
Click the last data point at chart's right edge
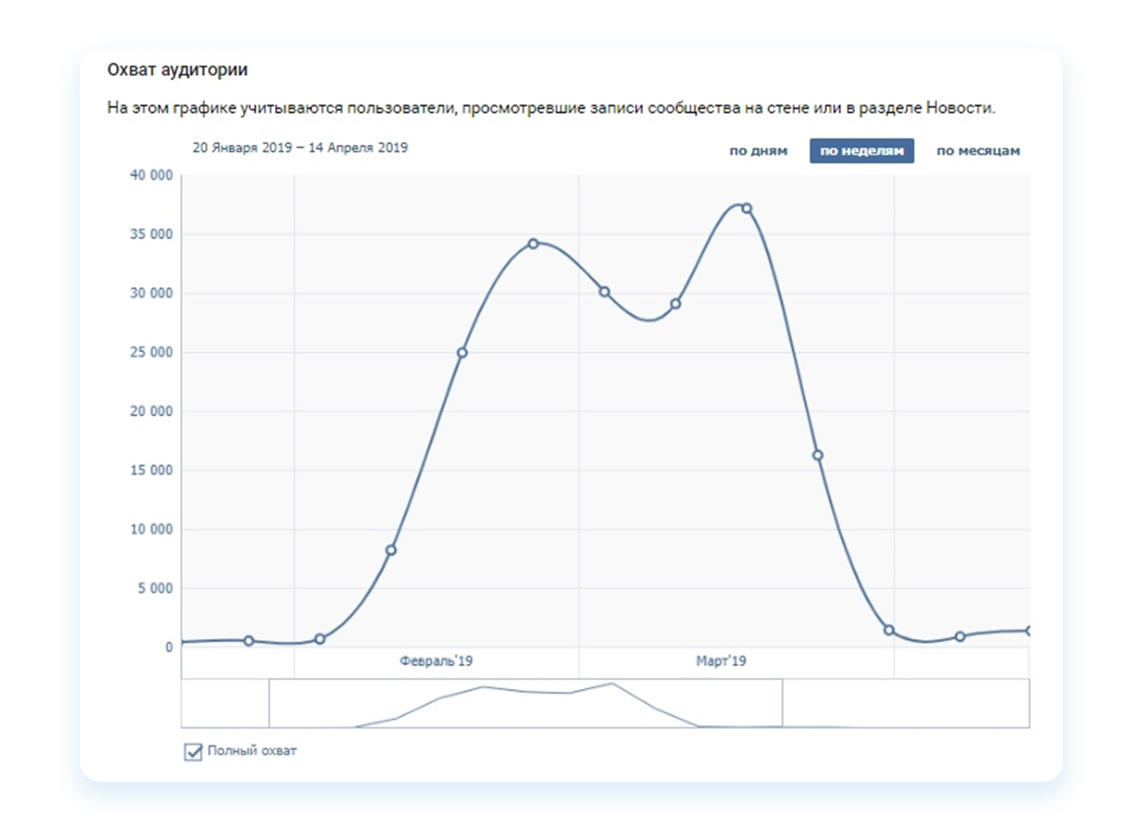1029,631
